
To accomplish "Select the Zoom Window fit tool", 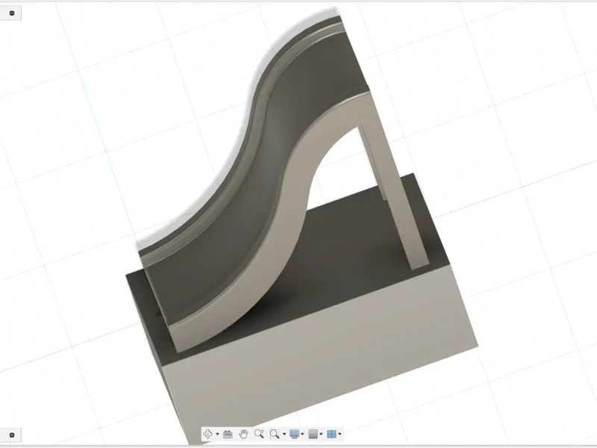I will (274, 434).
